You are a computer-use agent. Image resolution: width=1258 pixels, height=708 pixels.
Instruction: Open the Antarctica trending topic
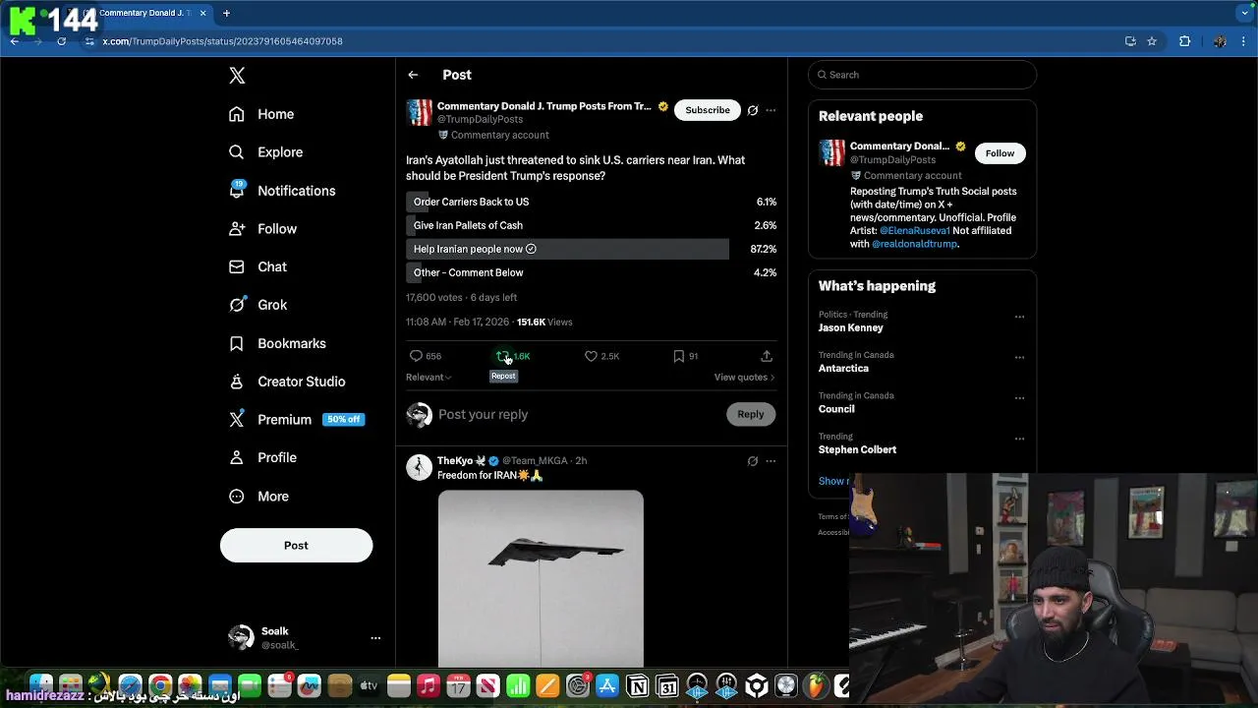[x=843, y=369]
